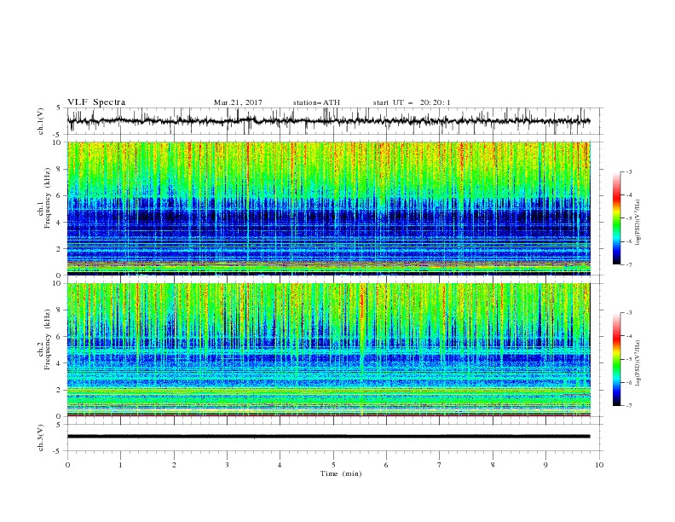Click the ch.2 frequency tick label "6"
Viewport: 675px width, 522px height.
coord(60,337)
